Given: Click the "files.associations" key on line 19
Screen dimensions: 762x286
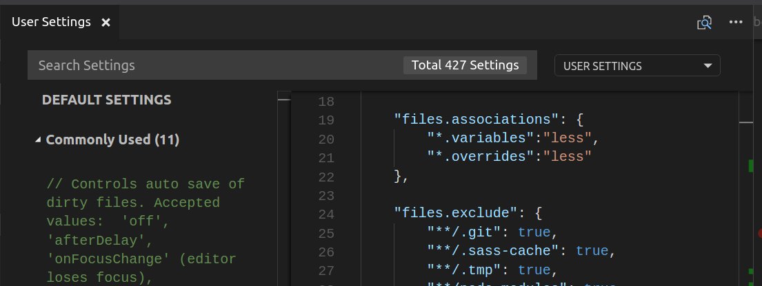Looking at the screenshot, I should click(476, 119).
